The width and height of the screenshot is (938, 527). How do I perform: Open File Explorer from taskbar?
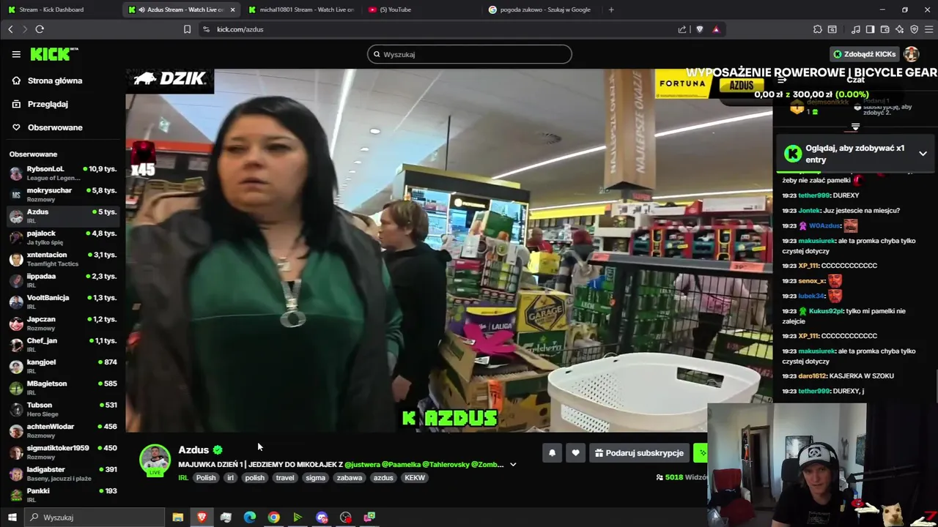177,517
